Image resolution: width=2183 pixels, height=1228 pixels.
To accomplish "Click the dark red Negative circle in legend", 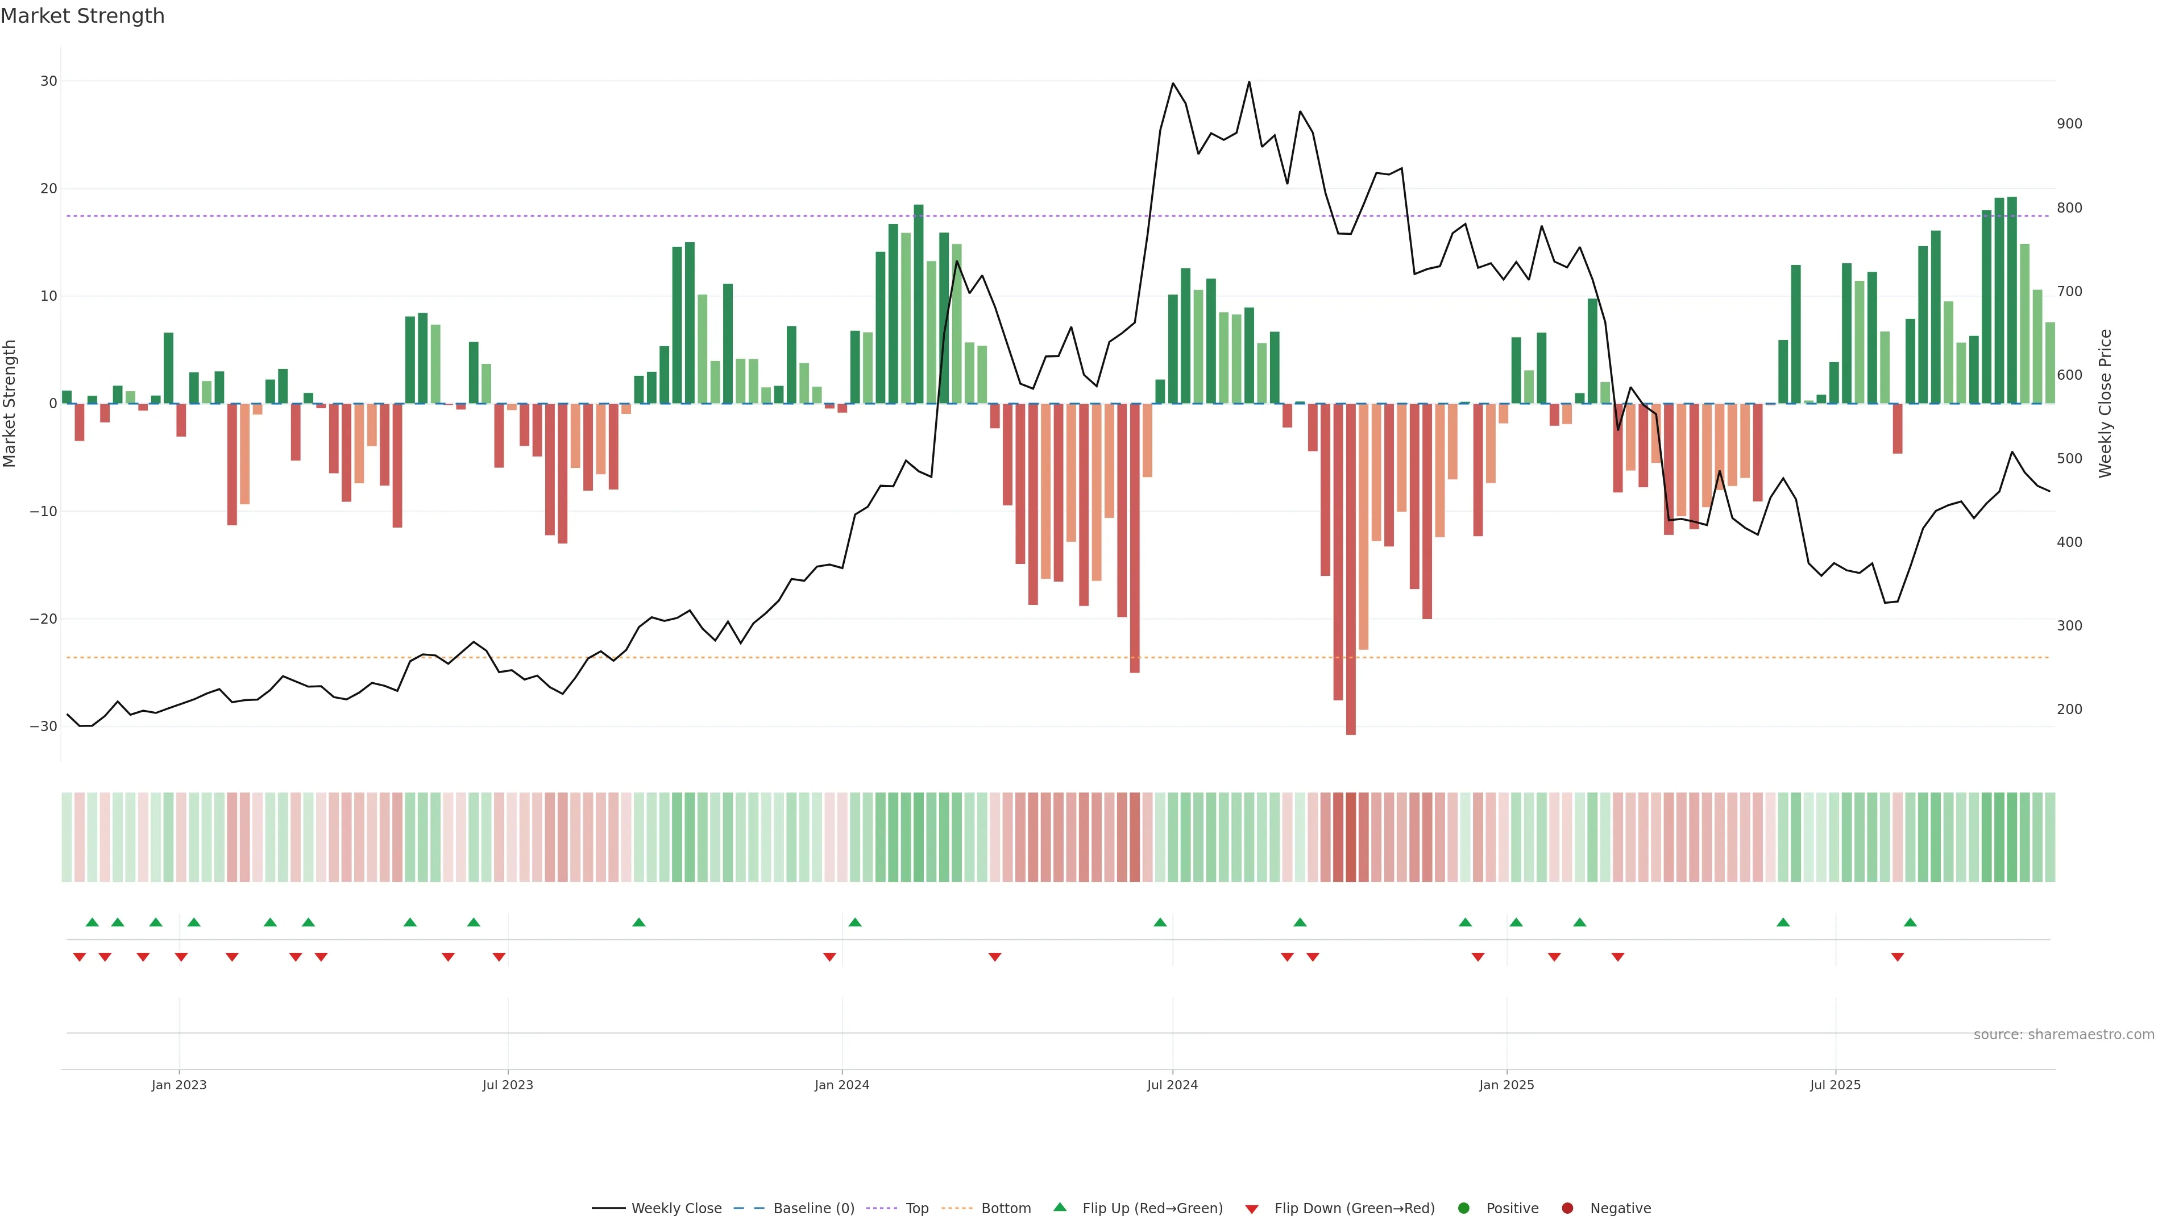I will [1567, 1209].
